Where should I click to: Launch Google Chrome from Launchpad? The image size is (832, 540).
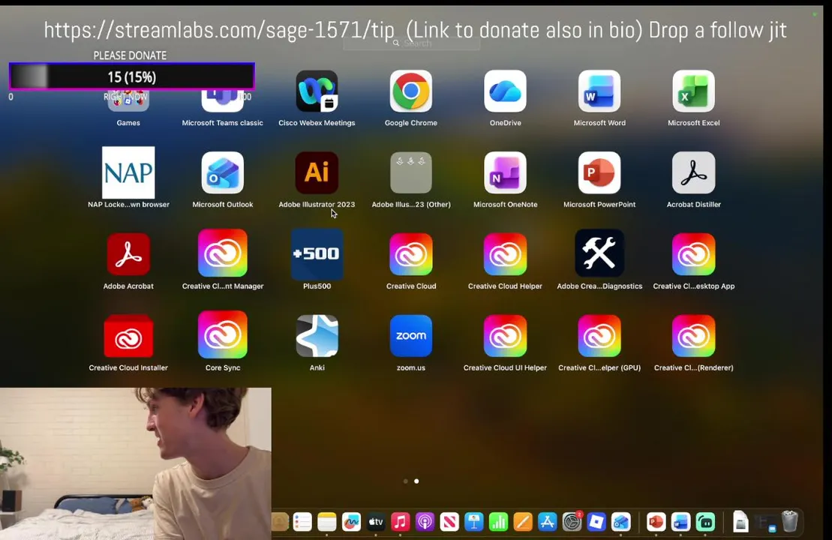tap(410, 91)
